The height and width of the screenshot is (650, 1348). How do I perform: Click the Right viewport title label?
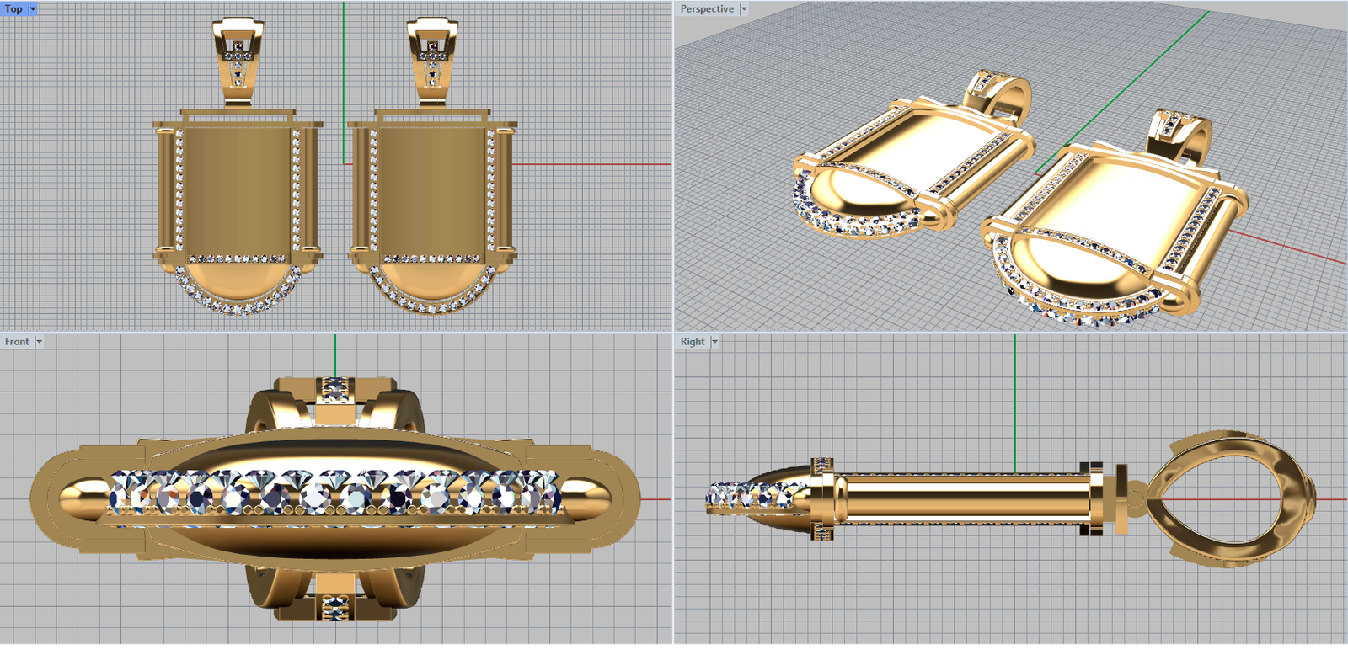pyautogui.click(x=693, y=342)
